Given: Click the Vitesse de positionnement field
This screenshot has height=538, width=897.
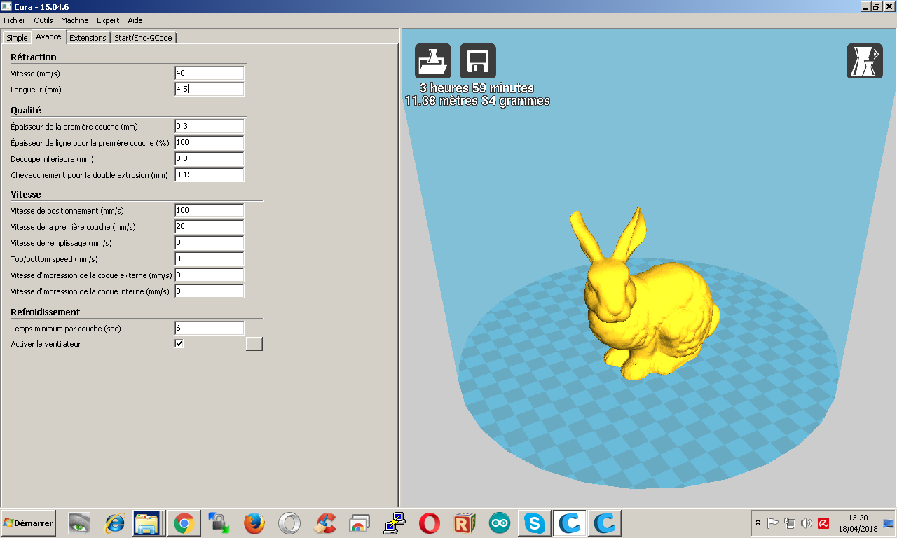Looking at the screenshot, I should (210, 210).
